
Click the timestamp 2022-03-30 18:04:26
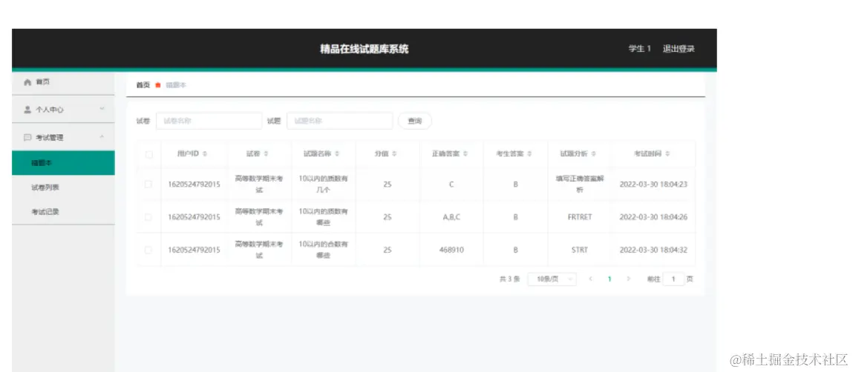(653, 216)
